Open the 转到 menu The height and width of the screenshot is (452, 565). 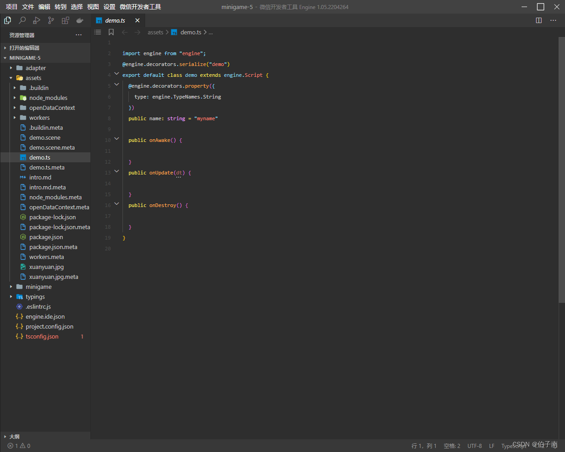coord(61,7)
